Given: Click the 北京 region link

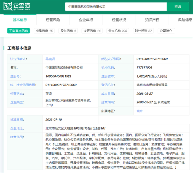Looking at the screenshot, I should click(x=140, y=111).
